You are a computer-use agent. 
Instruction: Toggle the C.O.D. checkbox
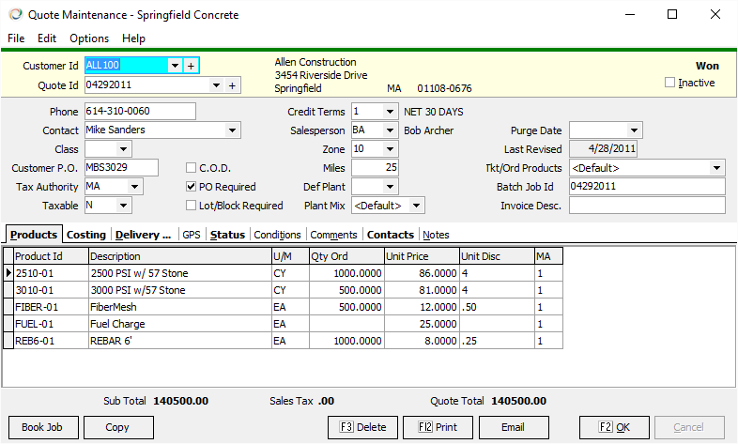click(x=192, y=168)
